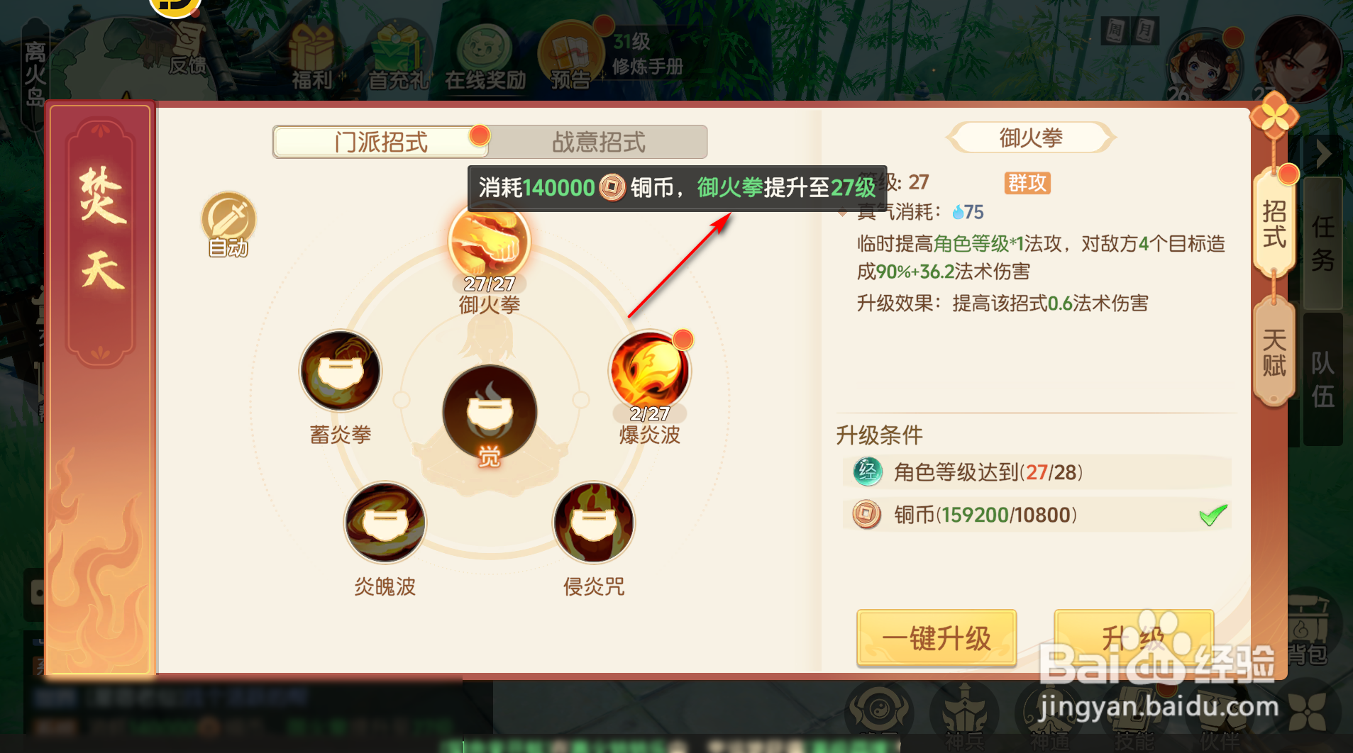Select the 爆炎波 skill icon
The width and height of the screenshot is (1353, 753).
tap(649, 370)
